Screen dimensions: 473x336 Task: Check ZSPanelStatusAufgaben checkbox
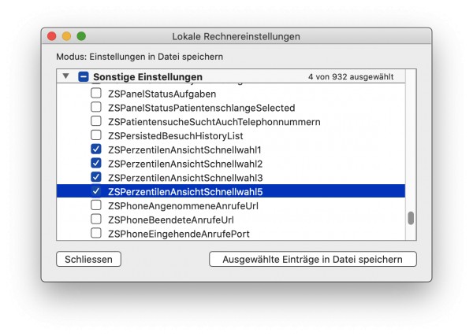pos(96,94)
